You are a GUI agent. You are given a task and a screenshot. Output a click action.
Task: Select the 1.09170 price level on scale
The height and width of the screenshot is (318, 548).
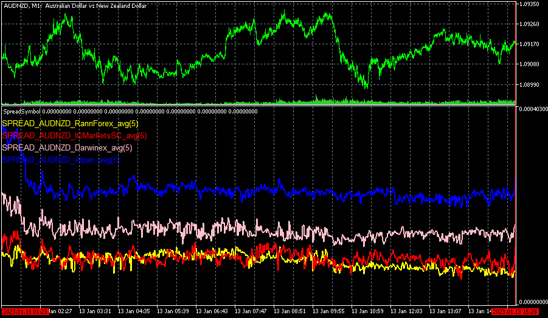point(531,44)
